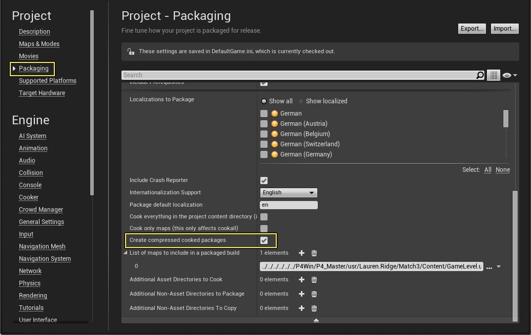Uncheck Include Crash Reporter
This screenshot has width=531, height=335.
click(x=263, y=180)
